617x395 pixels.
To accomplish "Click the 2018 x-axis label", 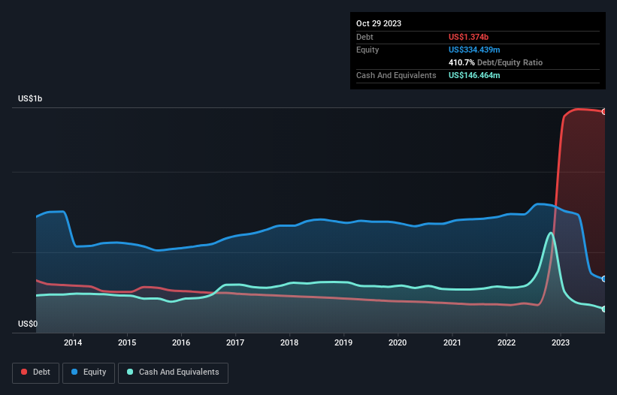I will click(x=289, y=342).
